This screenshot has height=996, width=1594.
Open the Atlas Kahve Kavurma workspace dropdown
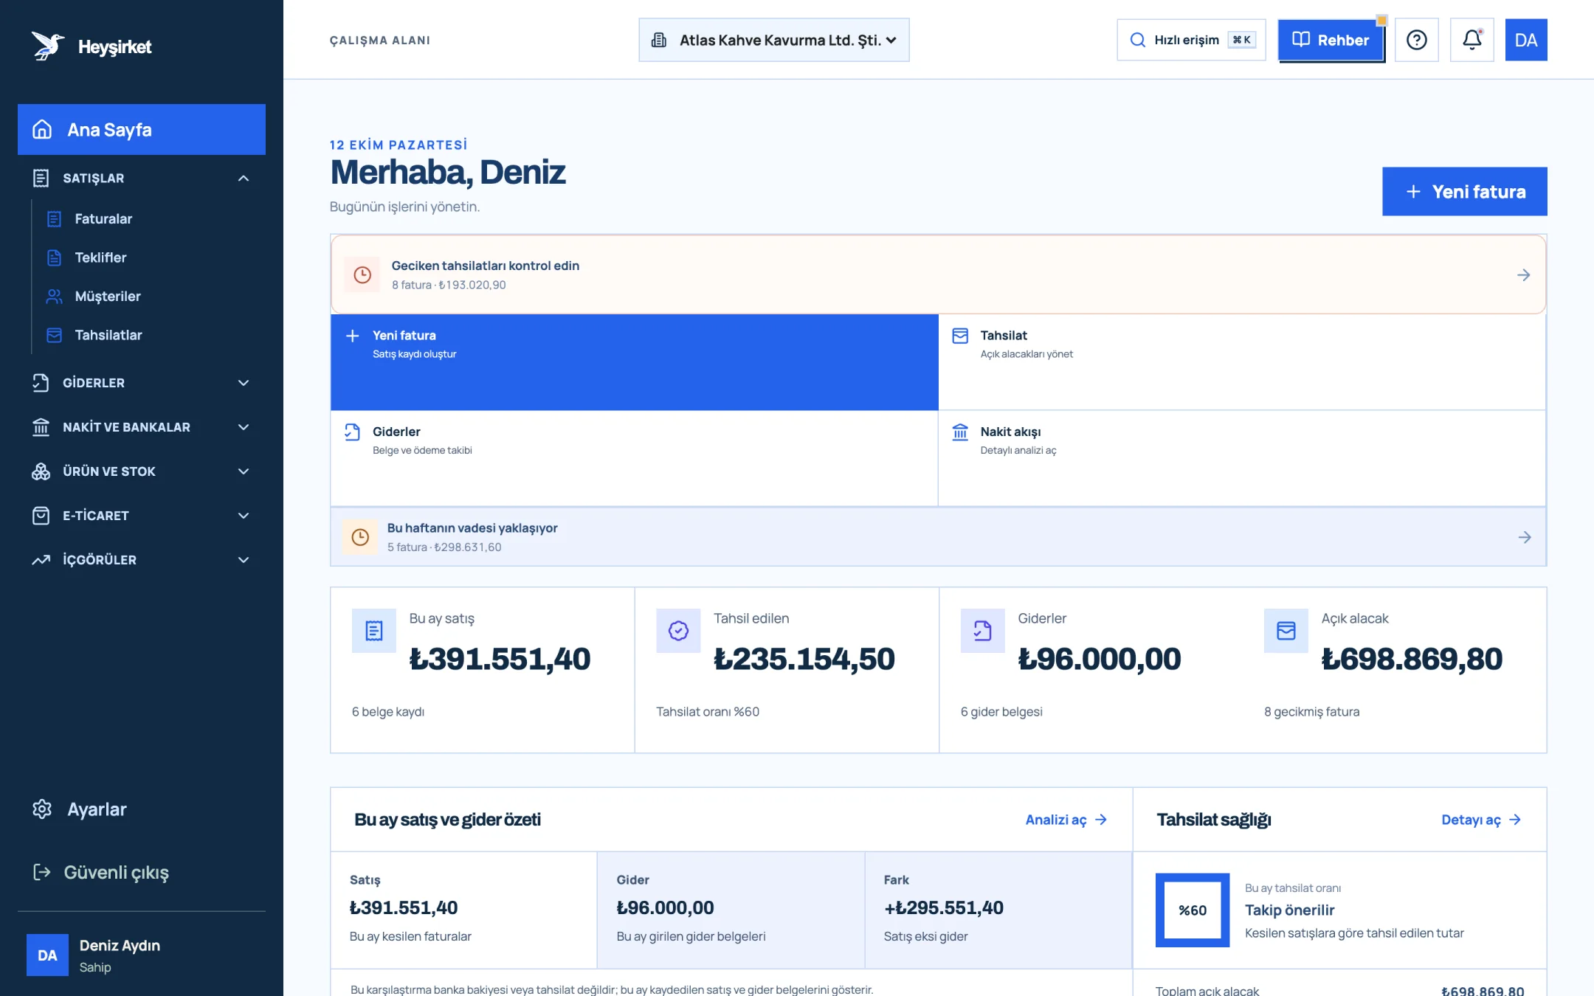point(773,40)
